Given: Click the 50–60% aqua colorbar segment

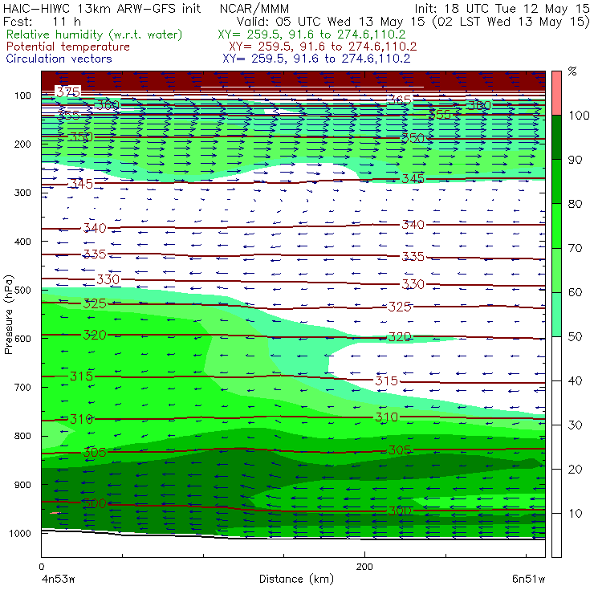Looking at the screenshot, I should click(556, 315).
